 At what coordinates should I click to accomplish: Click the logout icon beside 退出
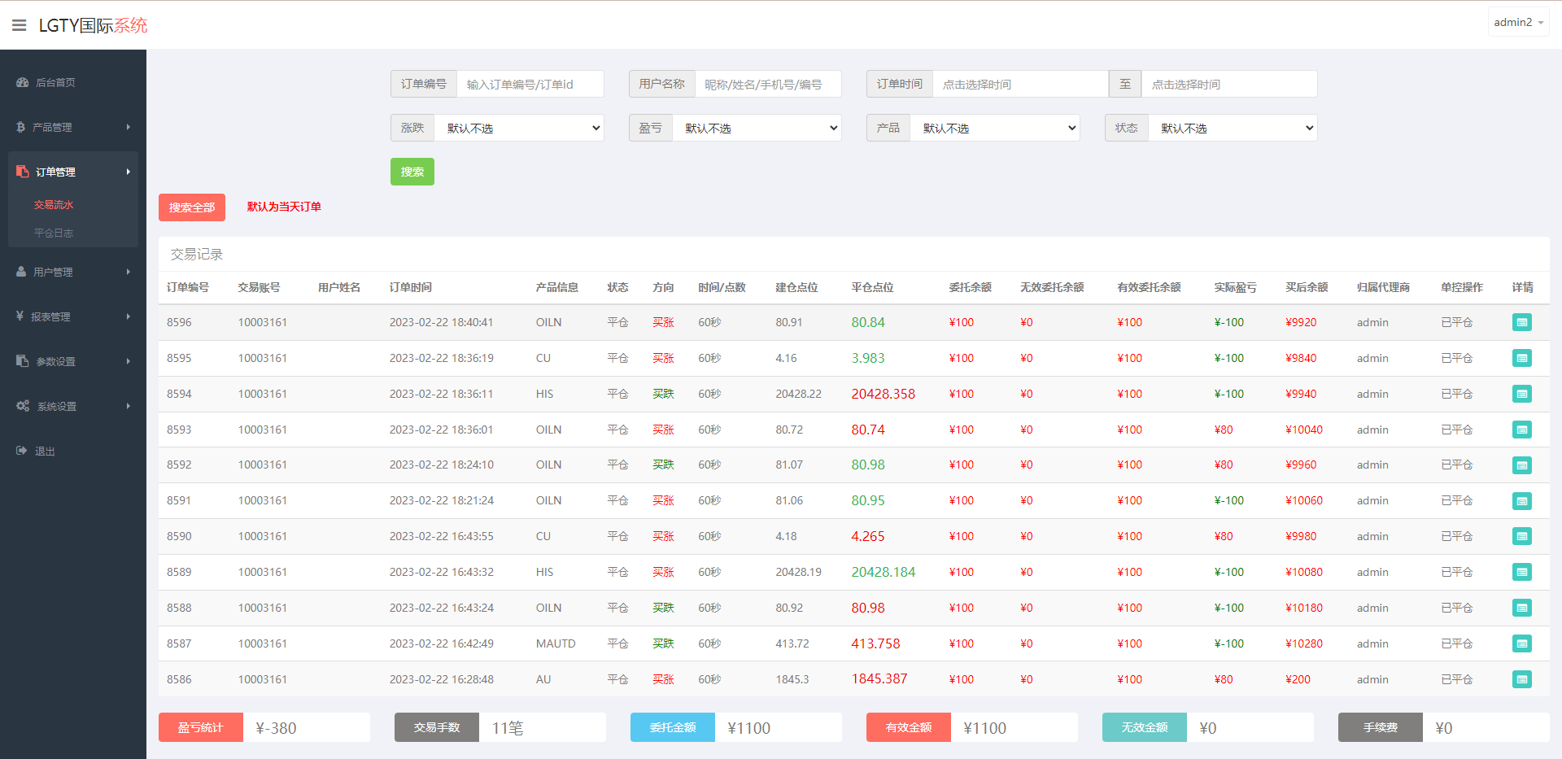22,451
